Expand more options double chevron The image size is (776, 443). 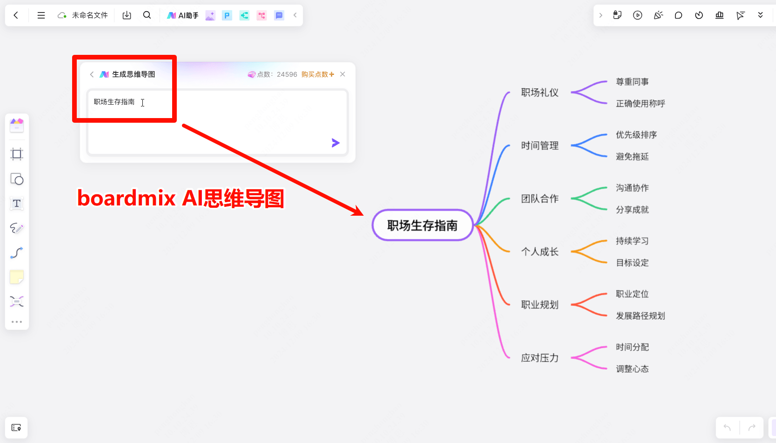pyautogui.click(x=761, y=15)
